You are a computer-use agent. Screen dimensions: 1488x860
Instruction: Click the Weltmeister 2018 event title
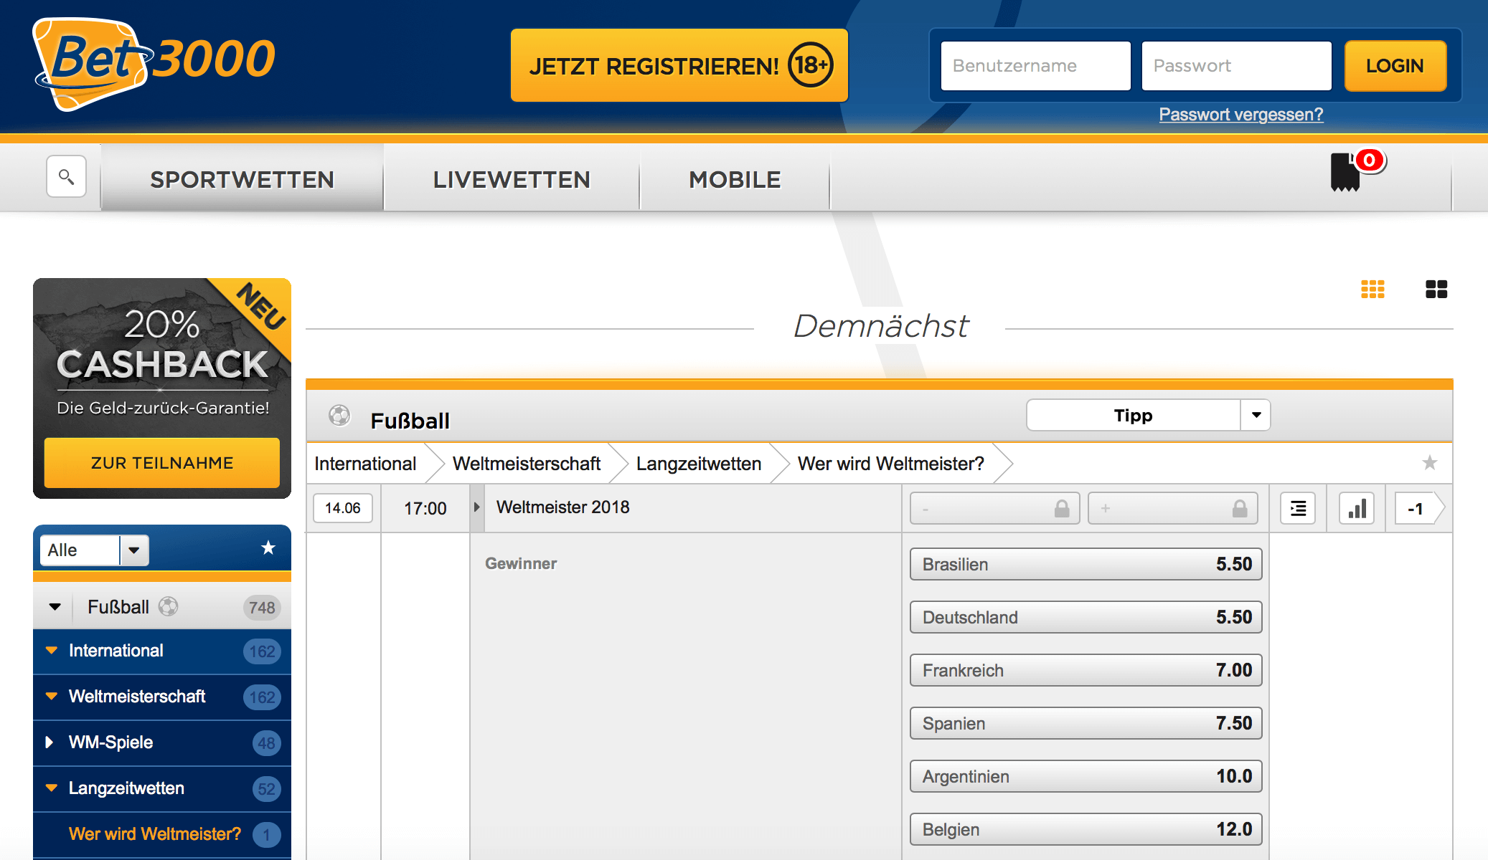click(562, 507)
